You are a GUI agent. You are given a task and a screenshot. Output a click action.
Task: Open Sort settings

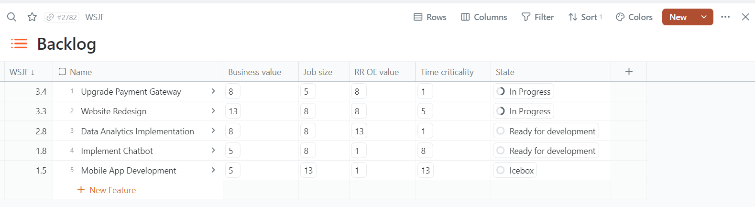[x=585, y=17]
